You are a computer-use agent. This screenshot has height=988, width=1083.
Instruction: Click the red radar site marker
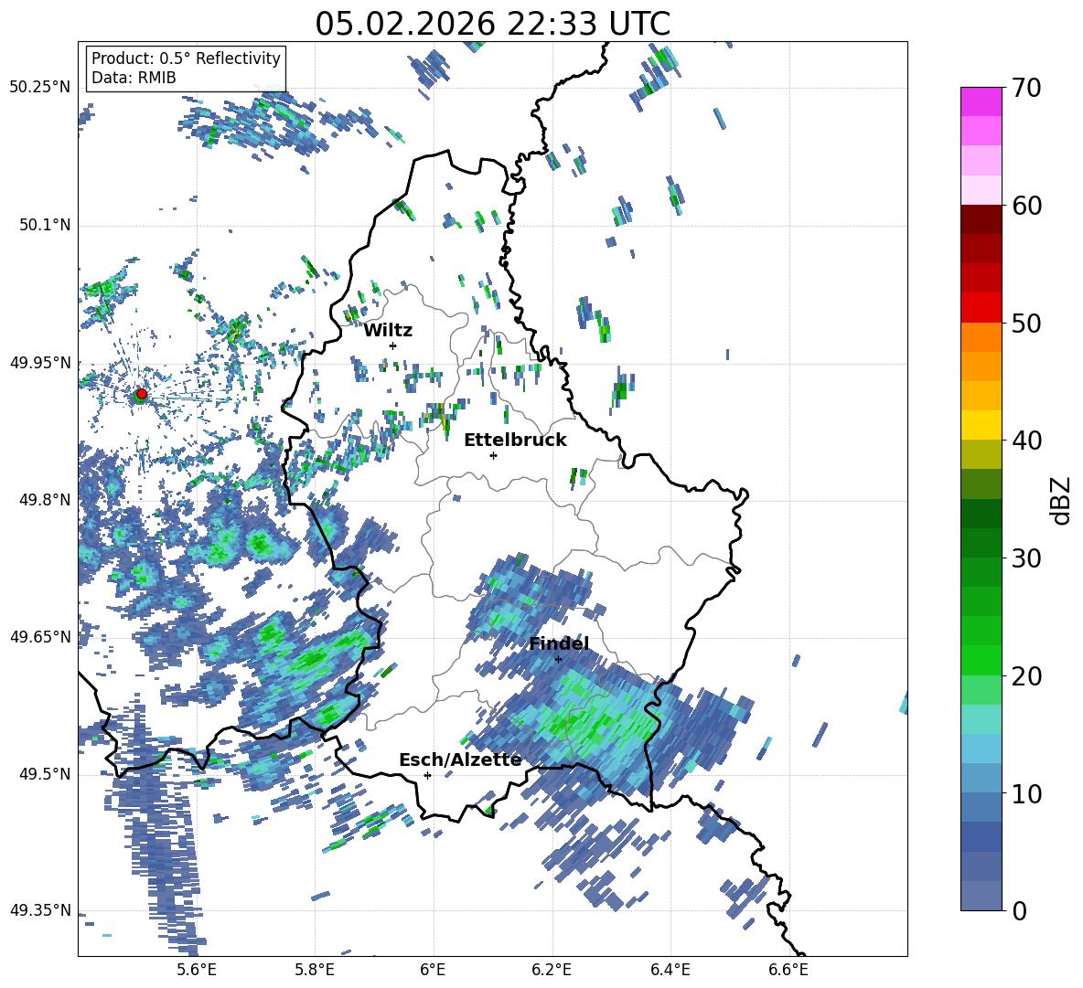click(x=142, y=394)
